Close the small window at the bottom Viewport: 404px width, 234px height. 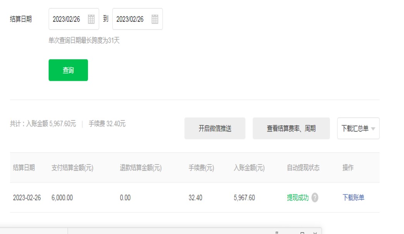click(315, 232)
